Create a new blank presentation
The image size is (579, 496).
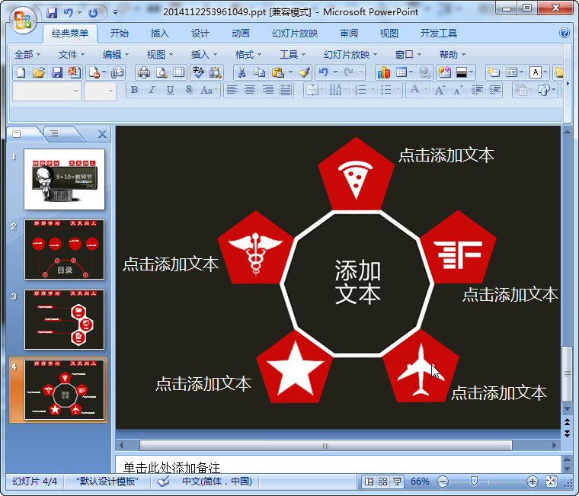click(x=21, y=72)
